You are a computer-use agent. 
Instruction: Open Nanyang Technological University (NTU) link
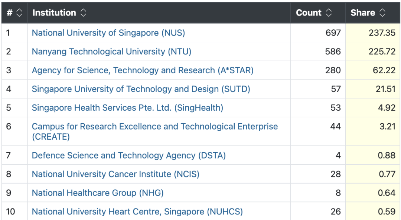[111, 51]
